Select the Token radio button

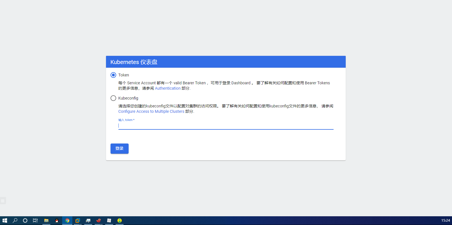coord(113,75)
